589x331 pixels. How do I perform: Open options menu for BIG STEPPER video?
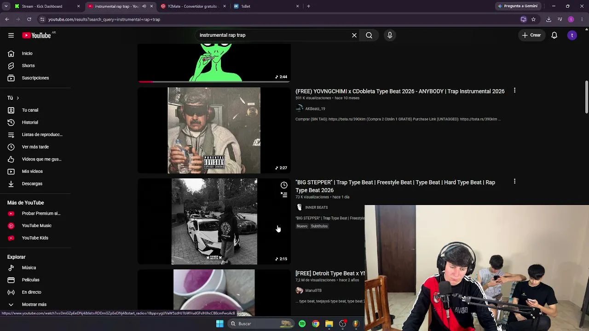point(514,182)
